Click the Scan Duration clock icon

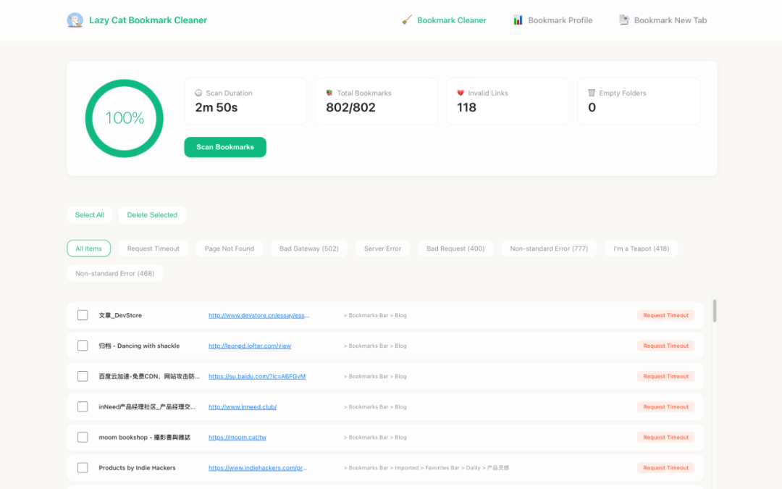199,93
